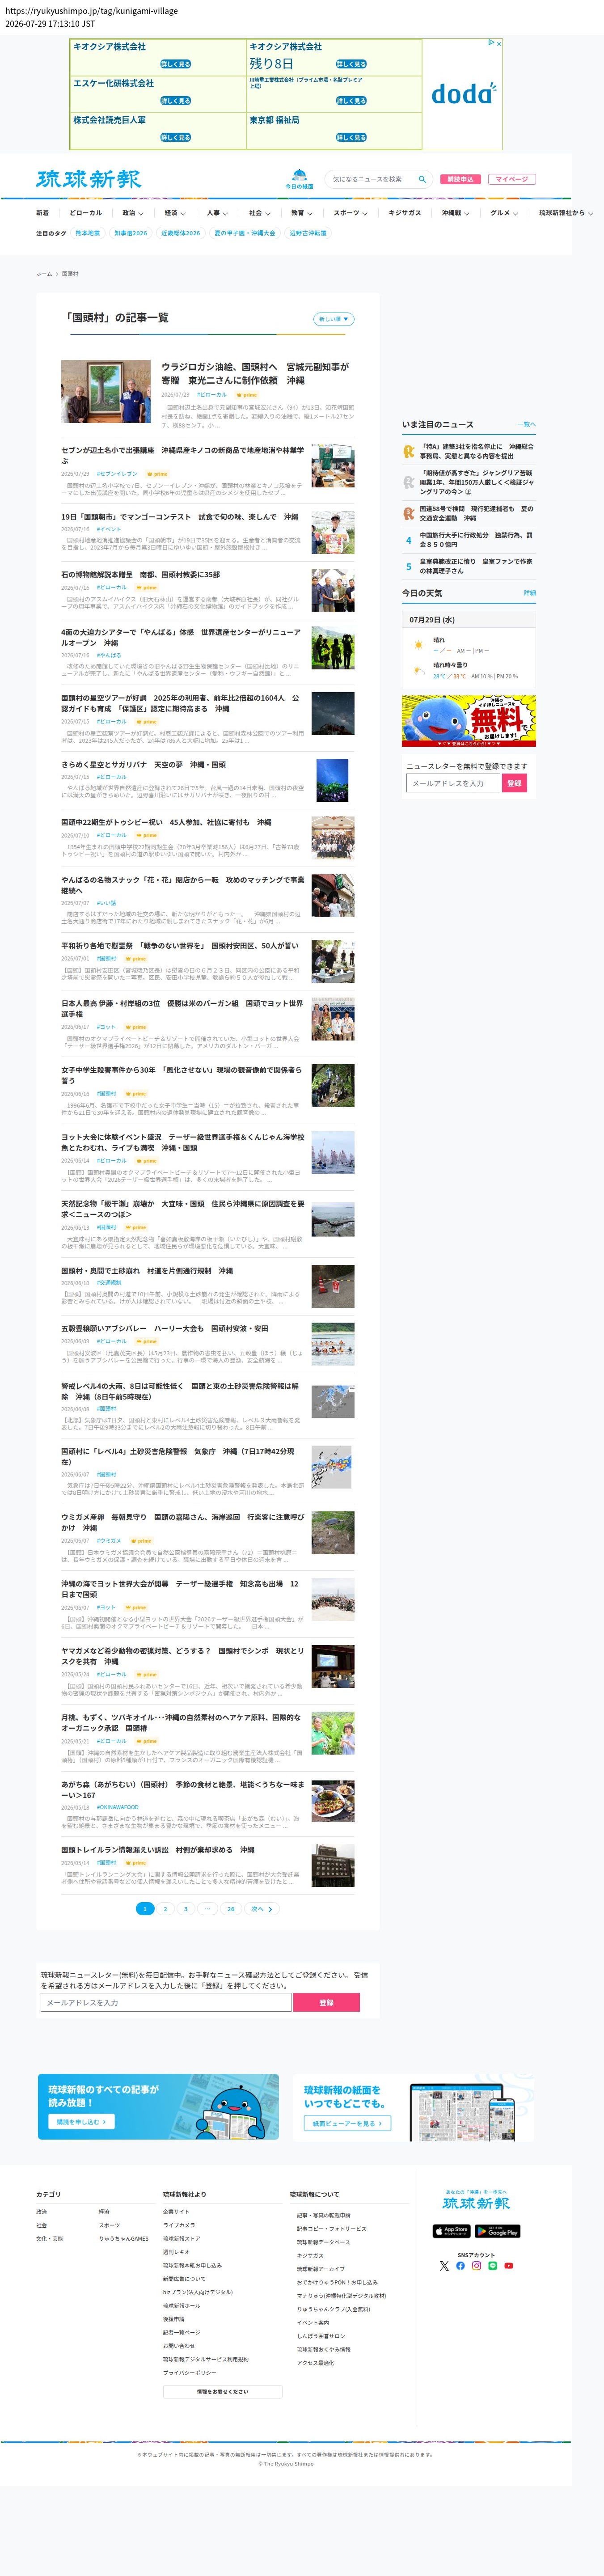
Task: Select the 夏の甲子園・沖縄大会 tag
Action: click(244, 233)
